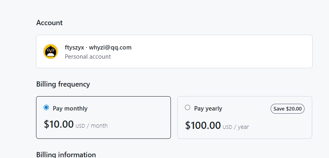Viewport: 329px width, 158px height.
Task: Click the 'Pay yearly' label text
Action: pos(208,109)
